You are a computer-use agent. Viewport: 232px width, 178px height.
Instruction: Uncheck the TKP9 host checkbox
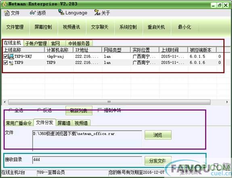6,63
